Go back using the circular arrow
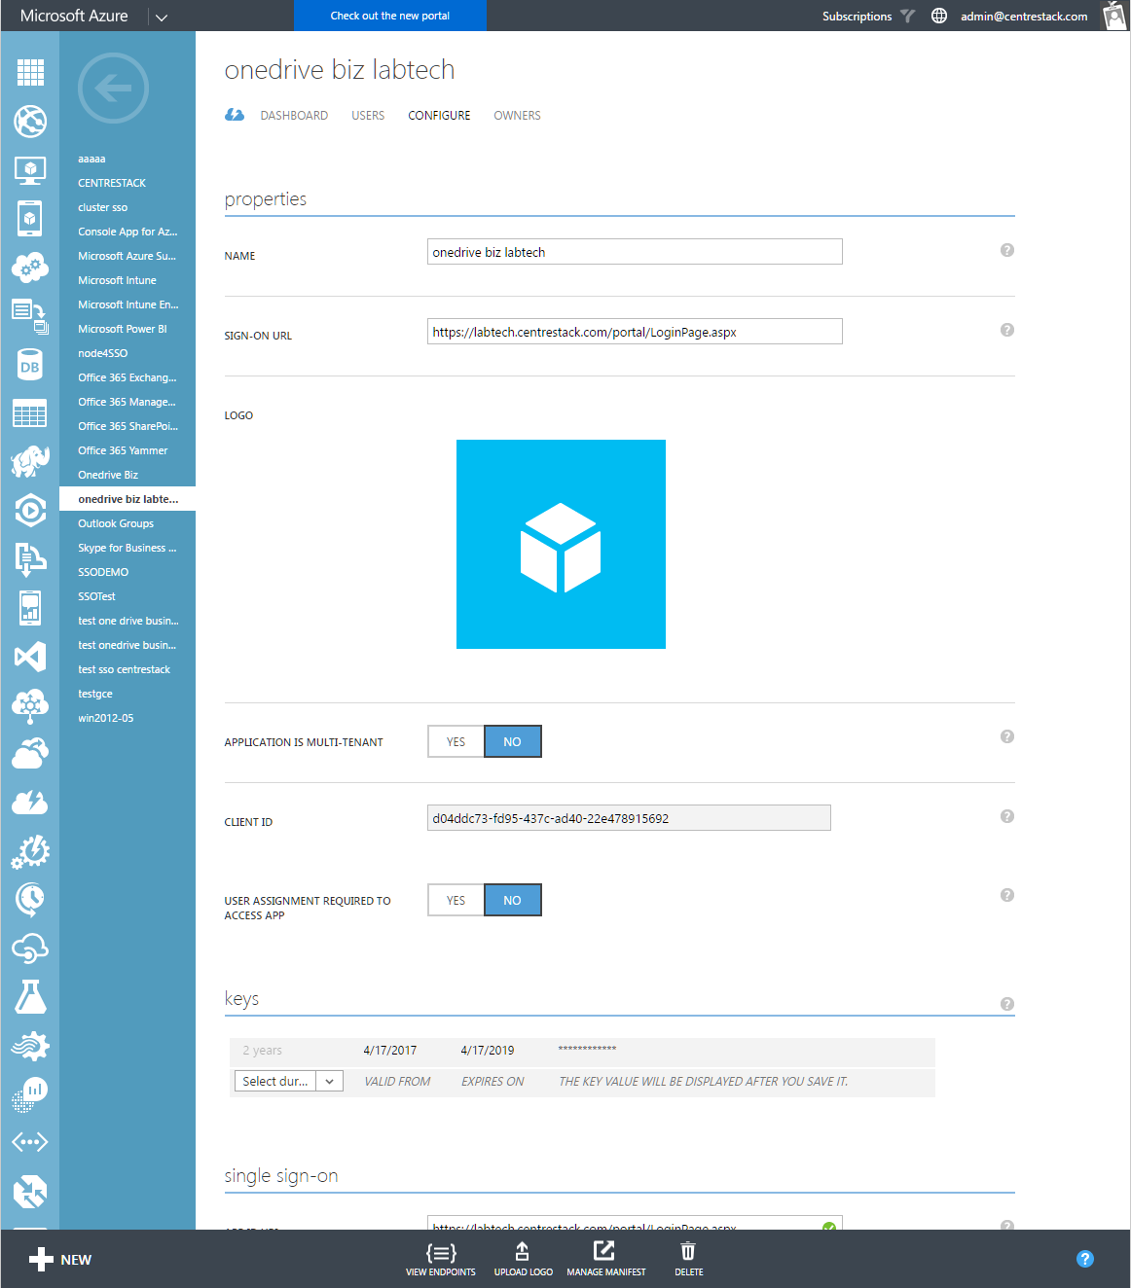Screen dimensions: 1131x1288 pos(113,89)
